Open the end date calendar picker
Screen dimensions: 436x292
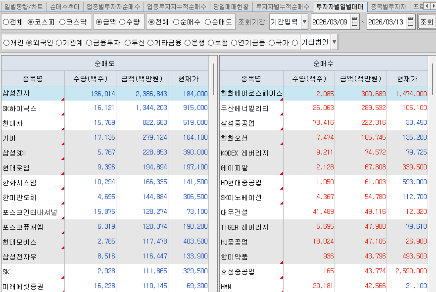pyautogui.click(x=410, y=22)
